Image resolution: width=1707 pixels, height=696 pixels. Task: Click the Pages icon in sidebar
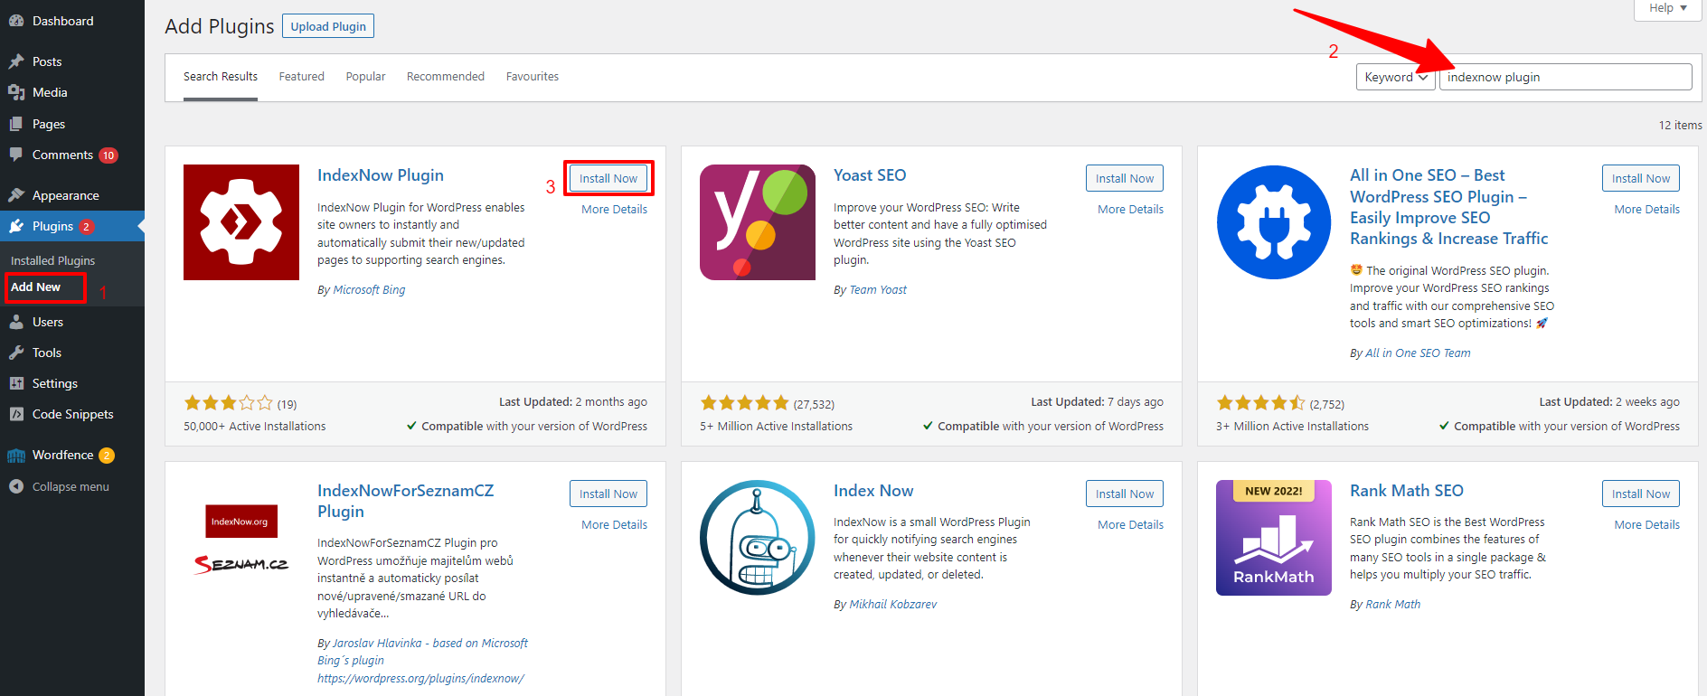[16, 124]
